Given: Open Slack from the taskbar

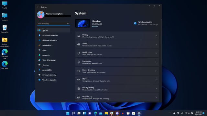Looking at the screenshot, I should point(112,113).
